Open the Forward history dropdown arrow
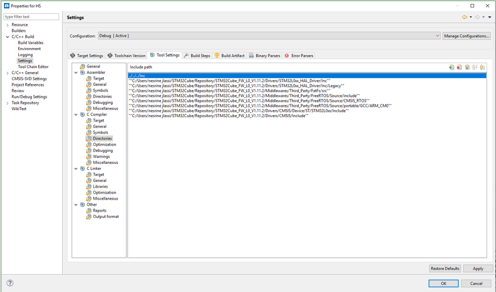The width and height of the screenshot is (496, 292). 484,17
